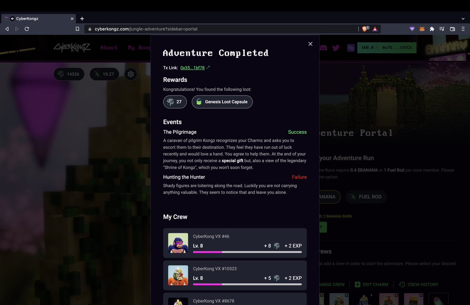Click the shard icon in the +8 reward
The width and height of the screenshot is (470, 305).
(277, 246)
